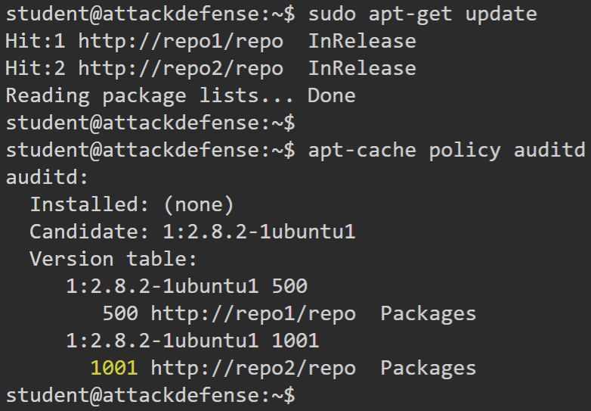The image size is (591, 411).
Task: Click the 'apt-cache policy auditd' command
Action: pos(447,151)
